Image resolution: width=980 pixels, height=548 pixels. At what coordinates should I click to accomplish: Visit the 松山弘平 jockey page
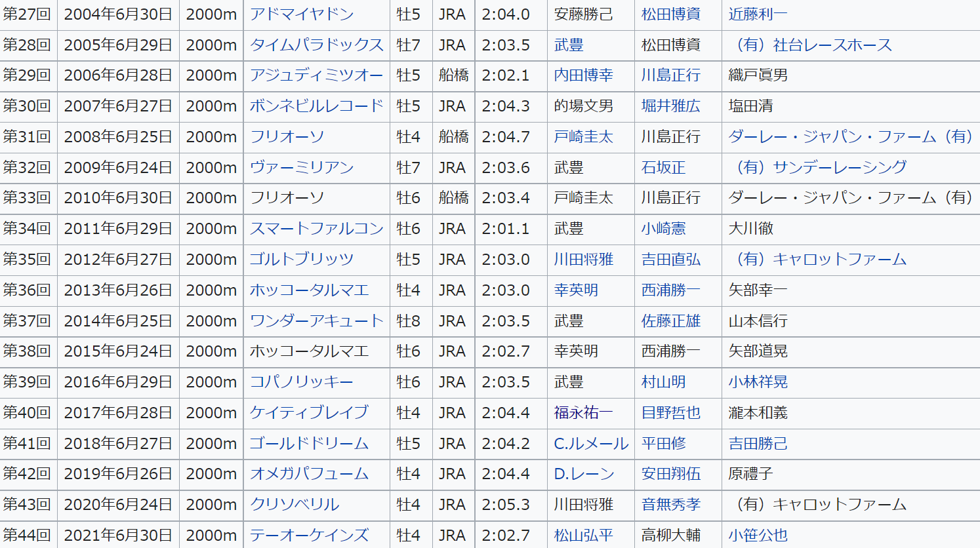584,535
